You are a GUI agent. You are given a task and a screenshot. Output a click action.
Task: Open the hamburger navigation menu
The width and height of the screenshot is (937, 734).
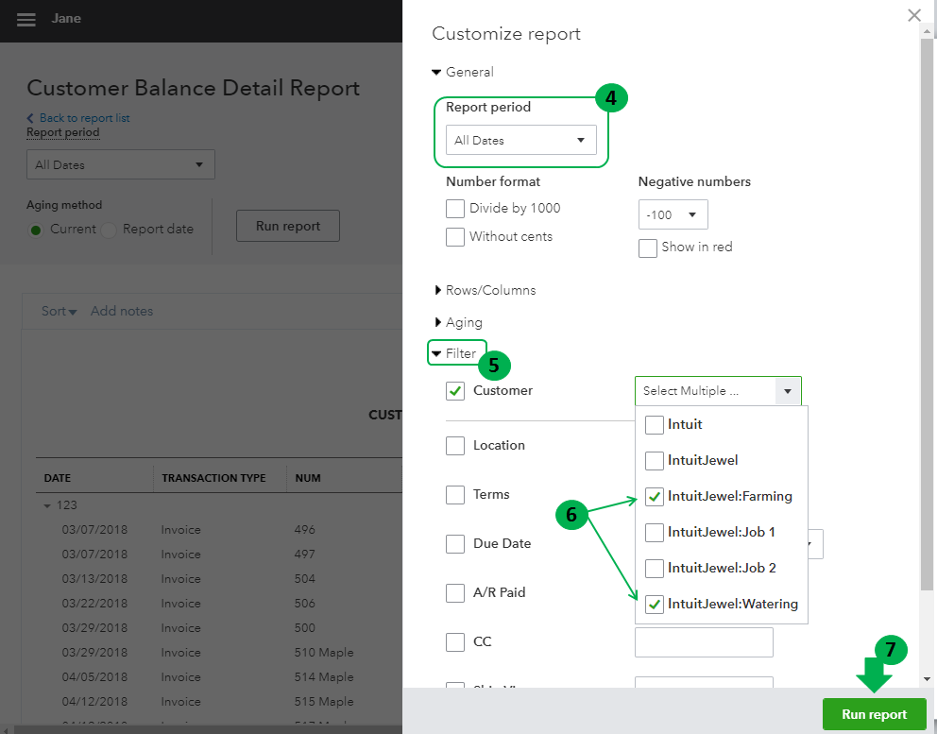tap(26, 20)
